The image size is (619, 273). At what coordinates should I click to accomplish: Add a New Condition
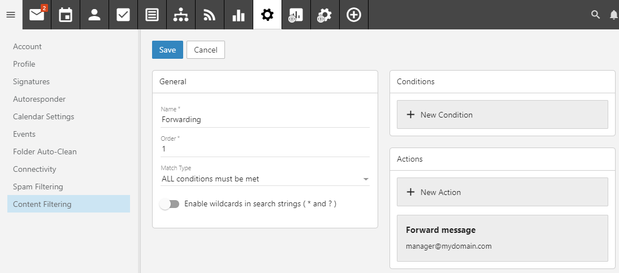pos(502,115)
